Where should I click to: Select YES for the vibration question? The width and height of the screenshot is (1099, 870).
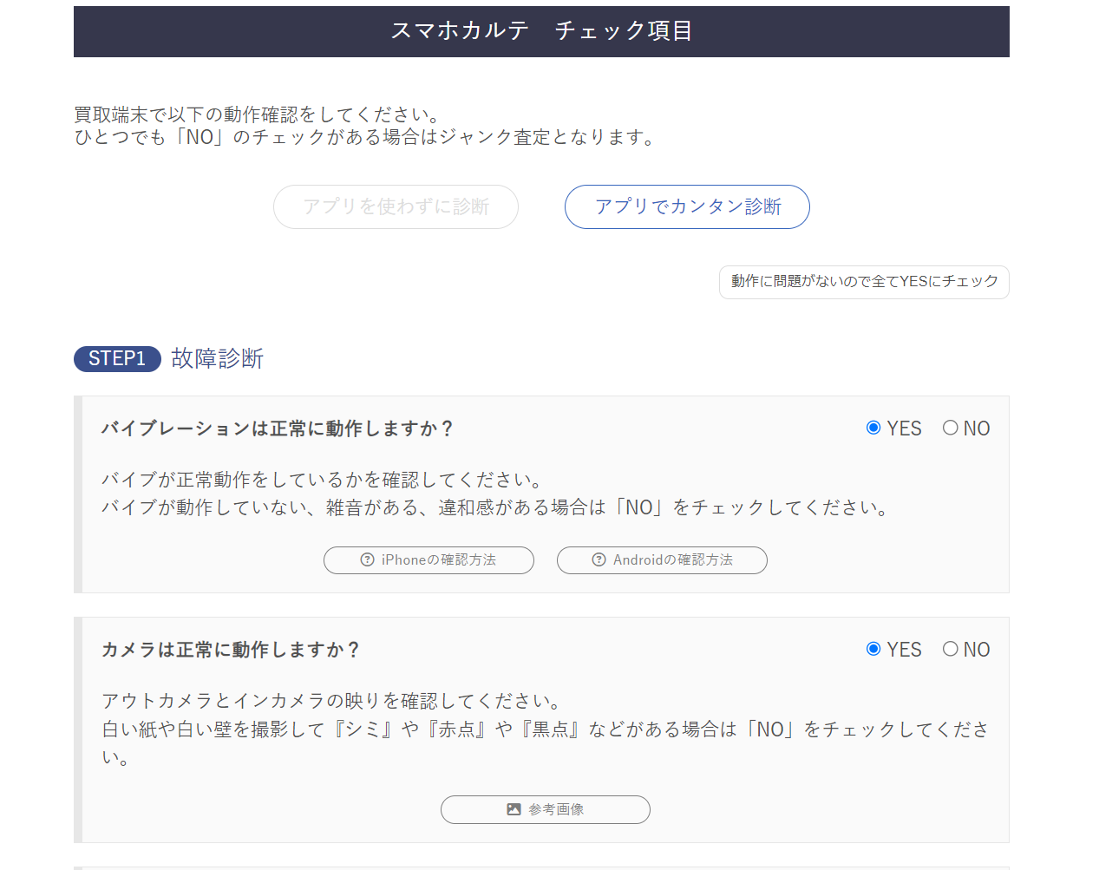pyautogui.click(x=873, y=428)
